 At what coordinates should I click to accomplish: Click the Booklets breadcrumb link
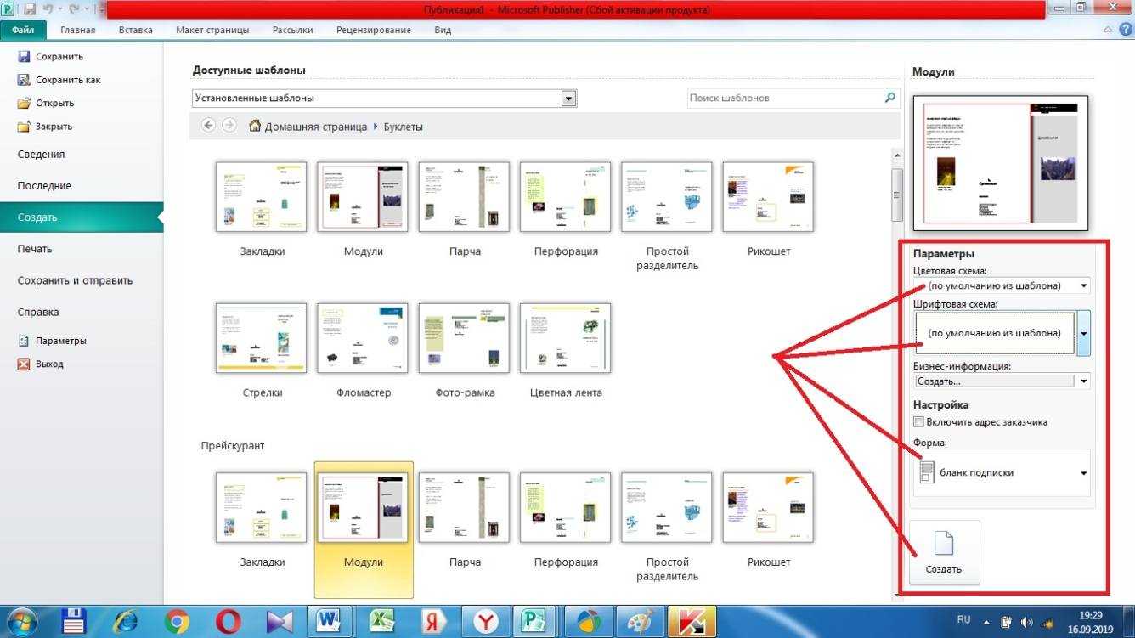[x=403, y=127]
